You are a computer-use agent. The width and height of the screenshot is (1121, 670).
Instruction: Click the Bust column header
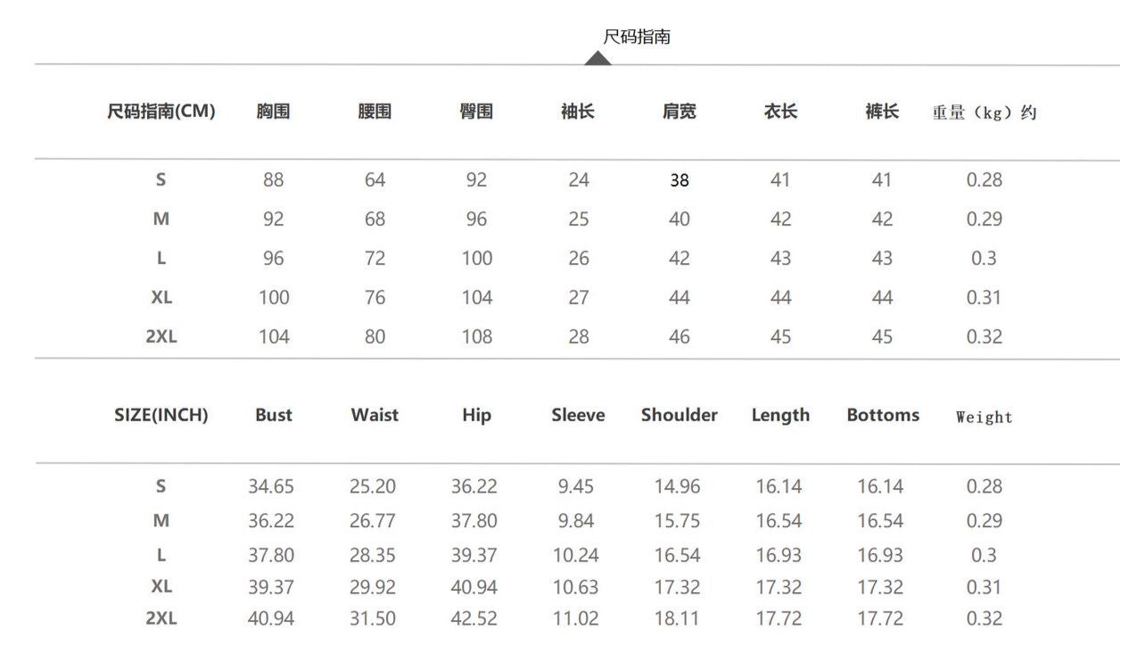273,415
